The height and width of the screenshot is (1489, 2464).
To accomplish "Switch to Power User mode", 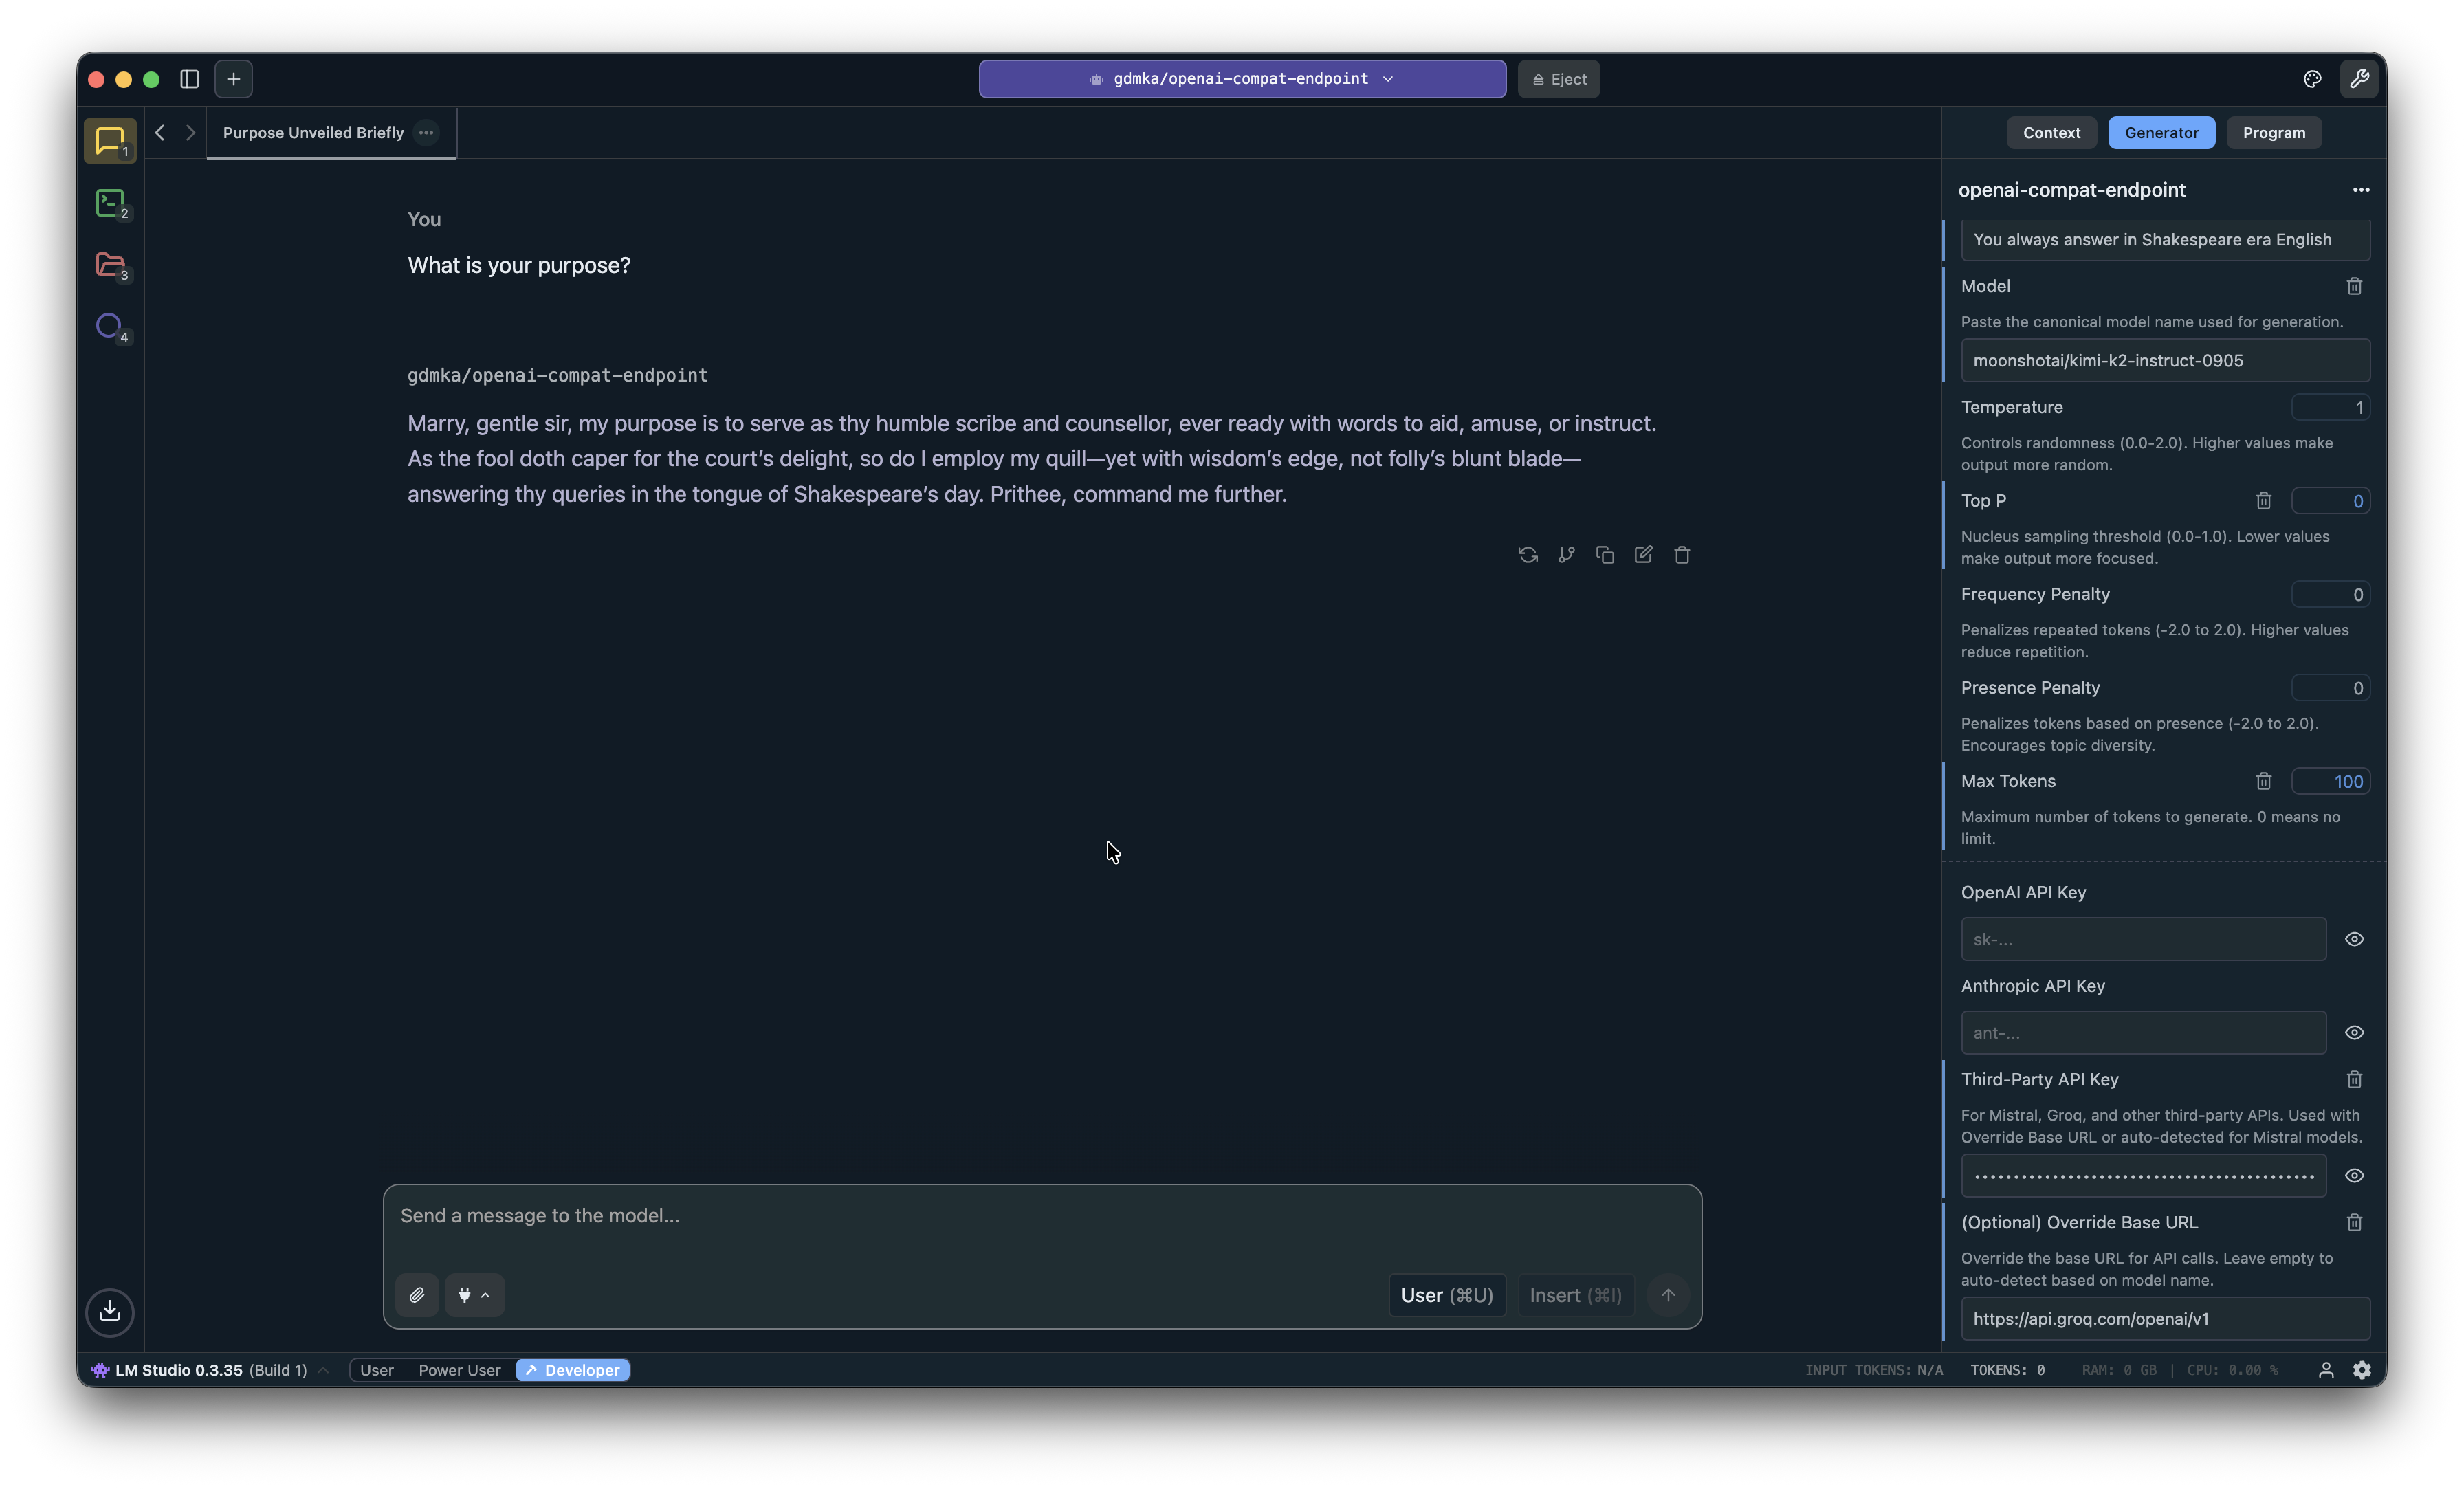I will [x=459, y=1370].
